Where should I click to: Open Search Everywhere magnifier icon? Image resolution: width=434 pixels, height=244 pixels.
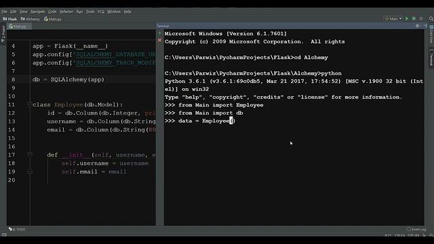(431, 19)
